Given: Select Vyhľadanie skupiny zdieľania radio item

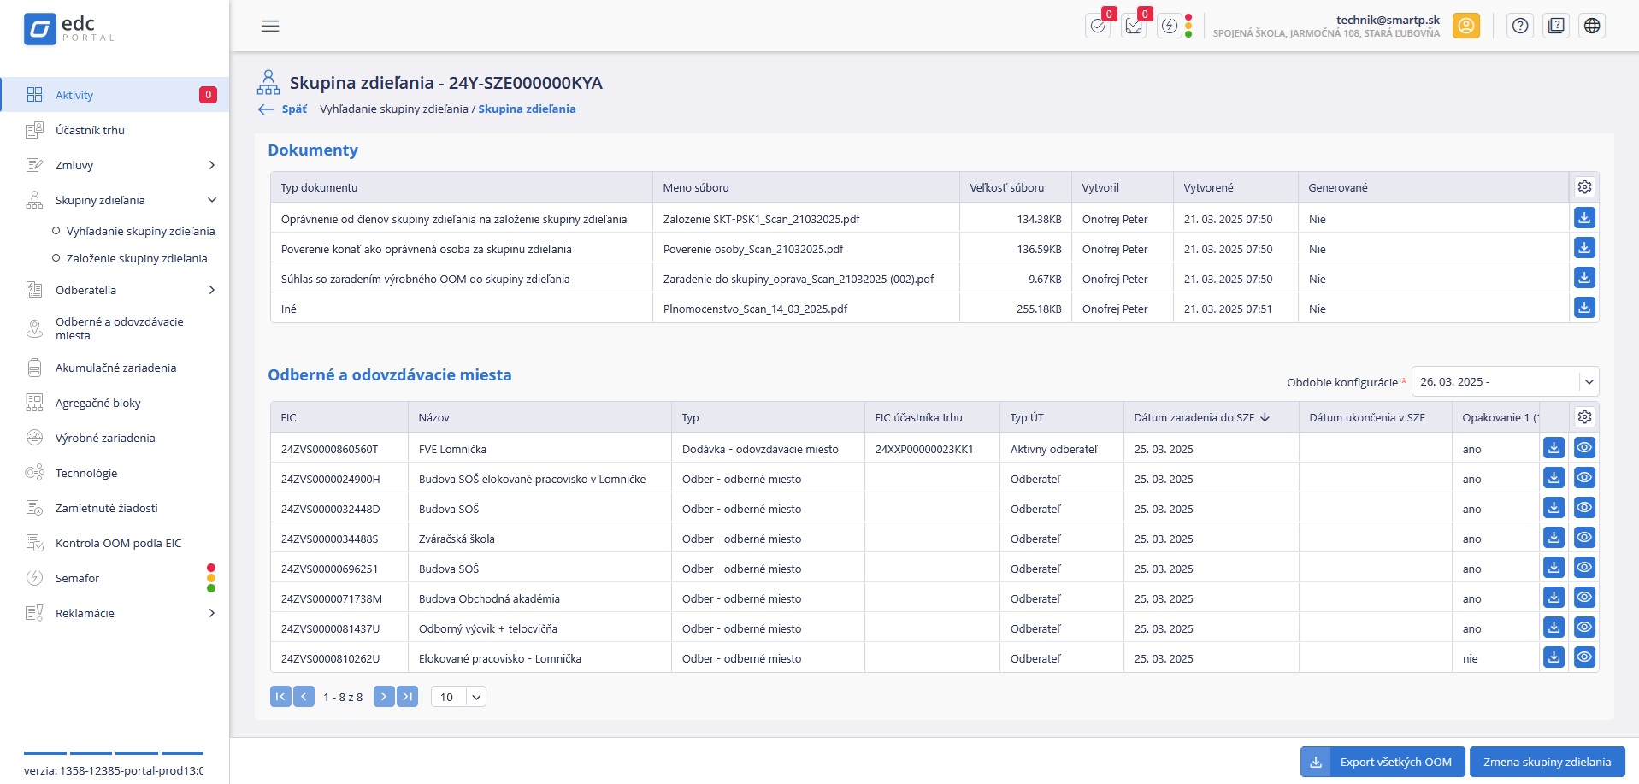Looking at the screenshot, I should click(133, 231).
